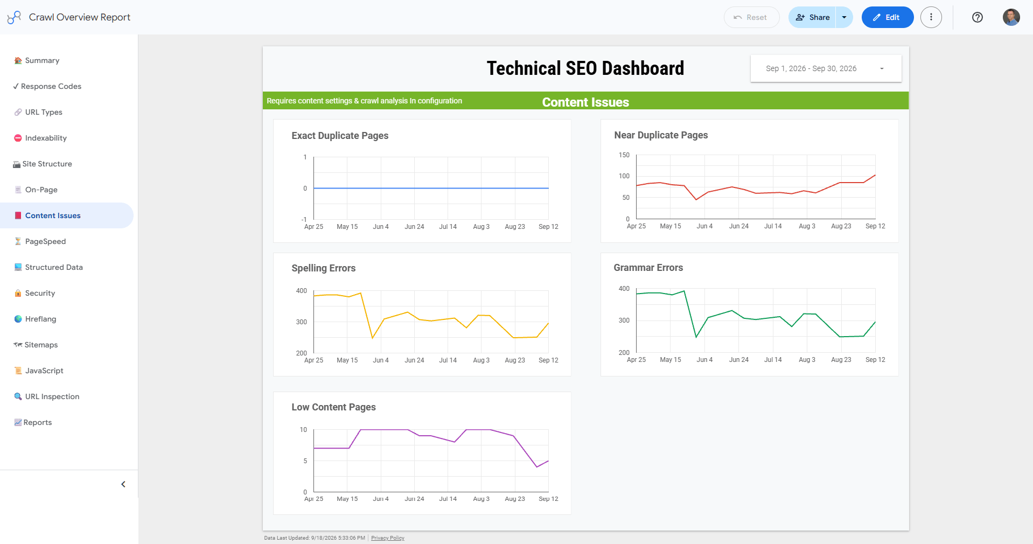Click the Near Duplicate Pages chart

[749, 181]
